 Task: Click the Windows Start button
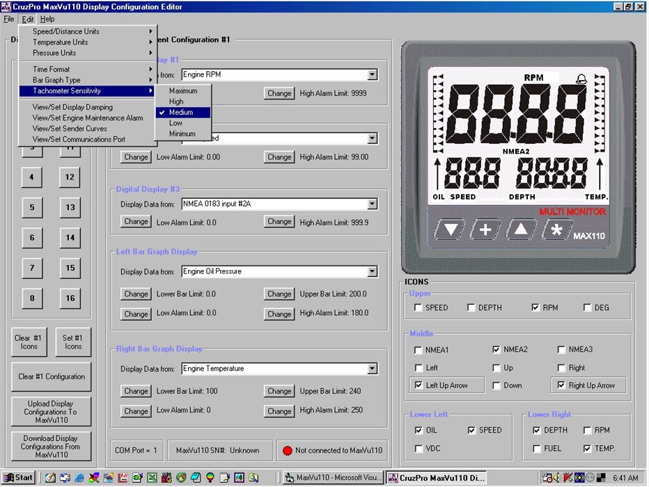[18, 477]
